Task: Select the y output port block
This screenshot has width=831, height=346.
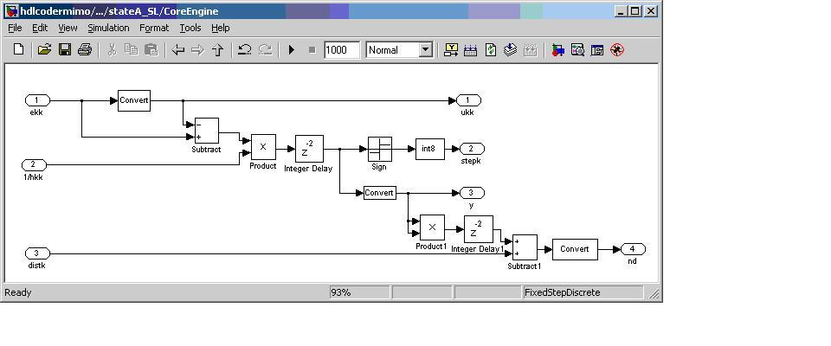Action: click(x=472, y=193)
